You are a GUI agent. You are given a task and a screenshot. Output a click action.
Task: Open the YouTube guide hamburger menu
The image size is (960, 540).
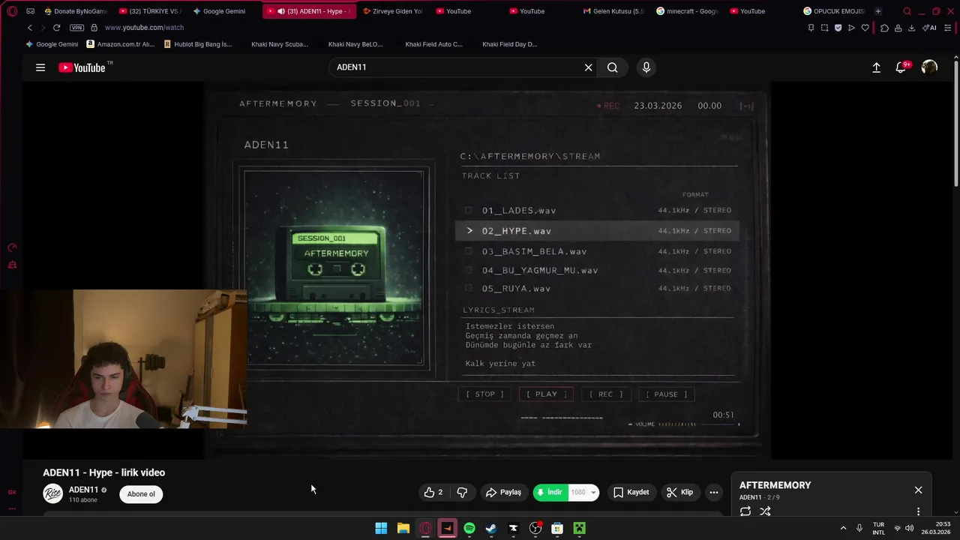click(40, 67)
